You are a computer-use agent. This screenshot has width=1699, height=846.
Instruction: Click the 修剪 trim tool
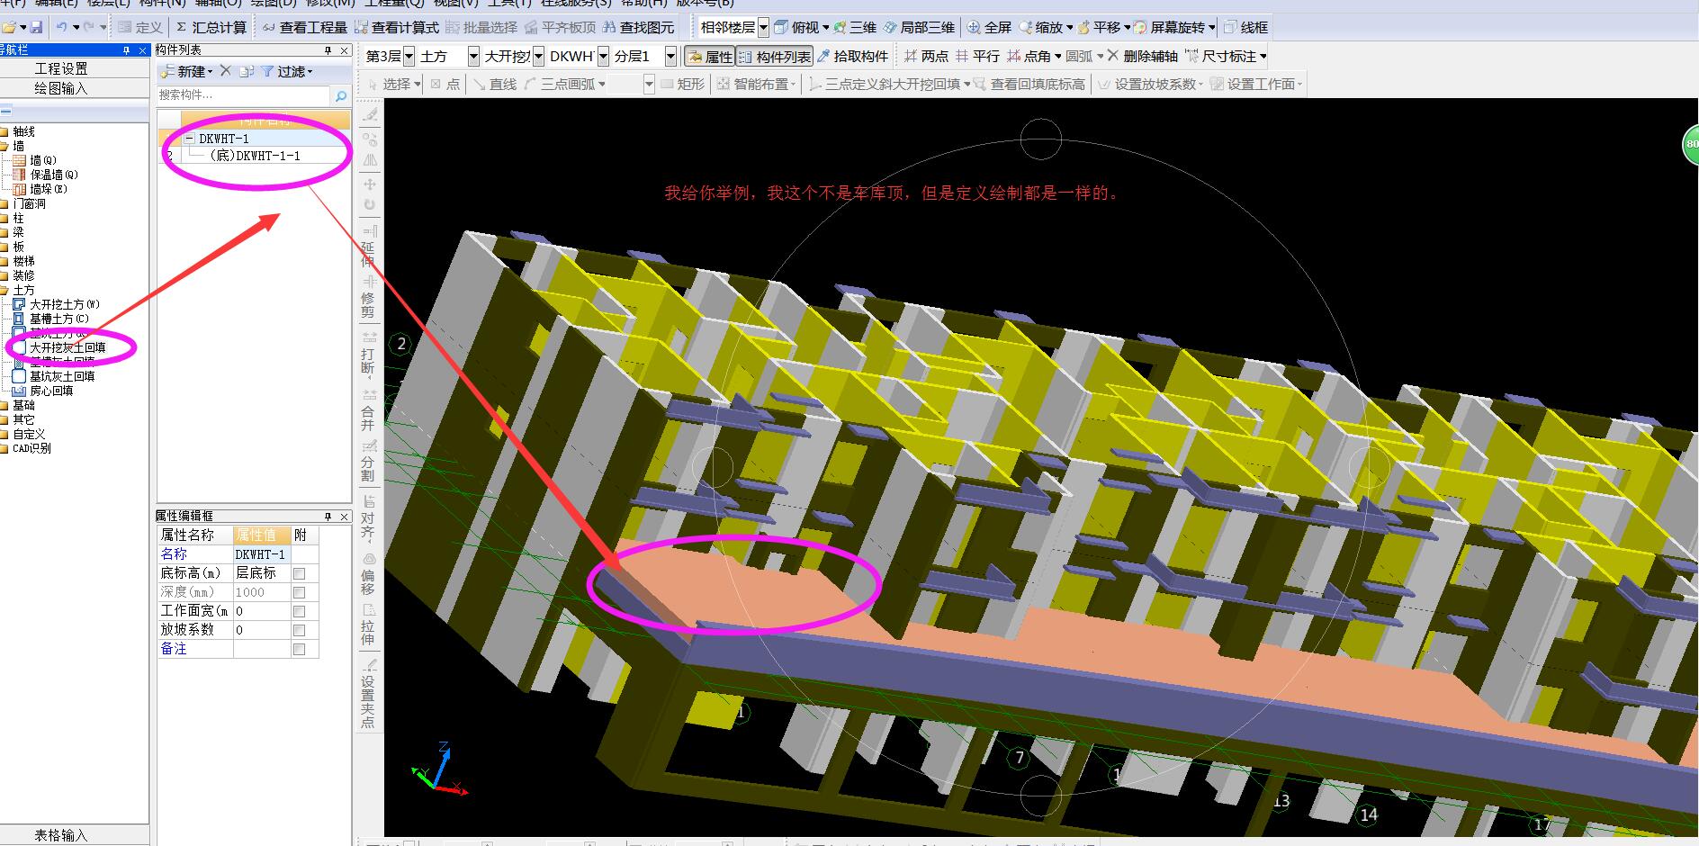369,298
